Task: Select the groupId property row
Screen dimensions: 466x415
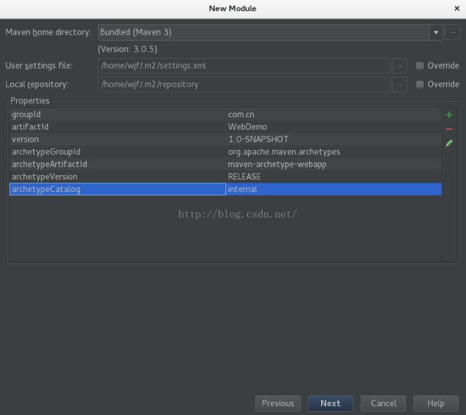Action: [225, 115]
